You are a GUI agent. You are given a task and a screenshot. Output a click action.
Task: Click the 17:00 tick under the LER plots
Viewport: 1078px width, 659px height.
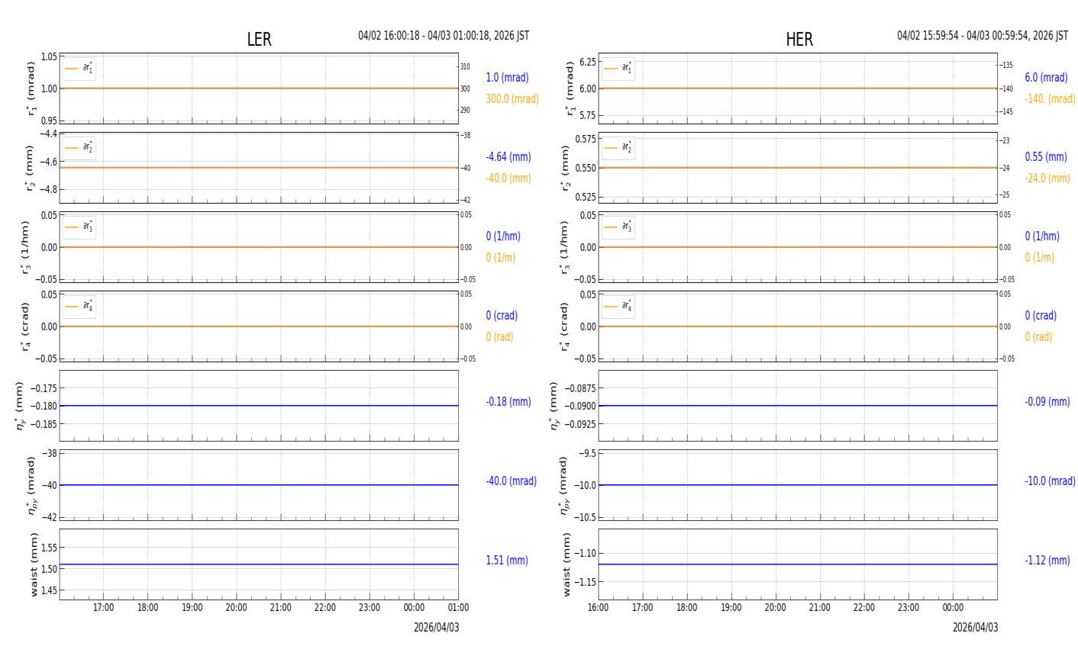click(104, 608)
